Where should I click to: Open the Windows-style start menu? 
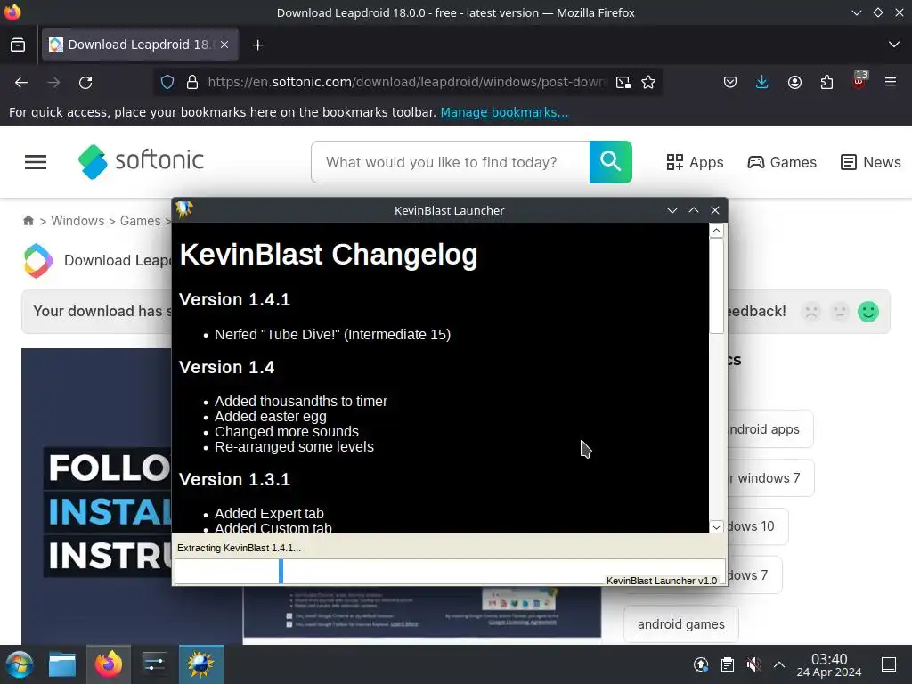[x=20, y=664]
